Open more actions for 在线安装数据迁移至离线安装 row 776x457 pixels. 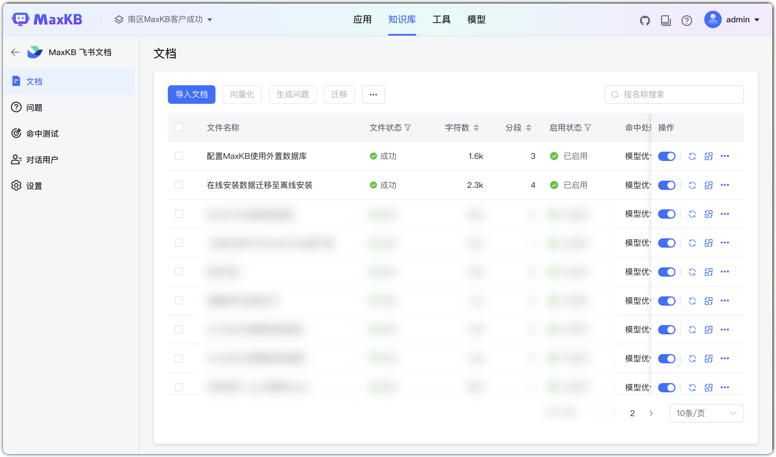pos(725,185)
